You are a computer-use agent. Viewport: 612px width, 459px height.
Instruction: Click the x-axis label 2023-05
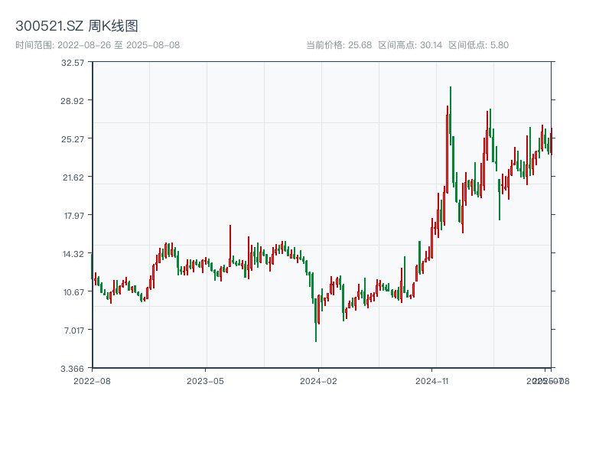205,381
